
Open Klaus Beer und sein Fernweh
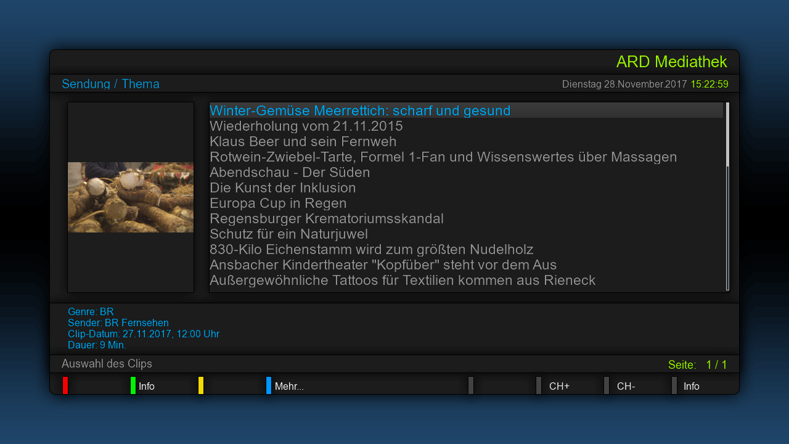click(x=303, y=142)
